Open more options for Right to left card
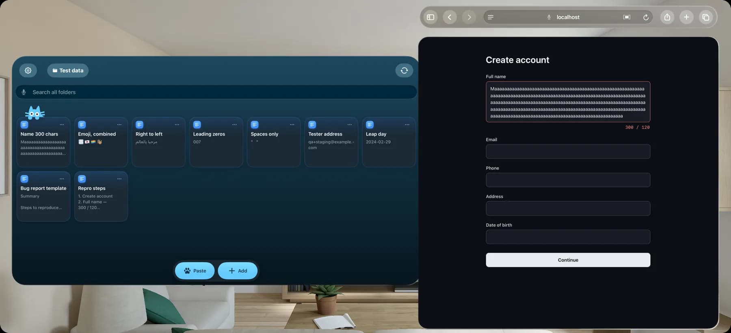The height and width of the screenshot is (333, 731). [177, 125]
